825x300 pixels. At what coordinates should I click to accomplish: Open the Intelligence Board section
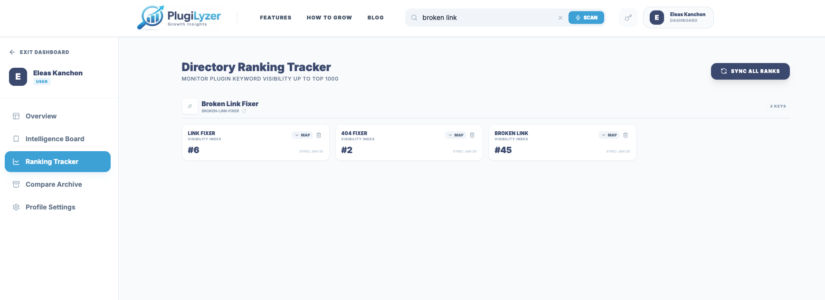coord(57,139)
